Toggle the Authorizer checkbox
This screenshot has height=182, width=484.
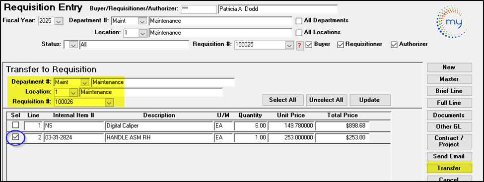tap(394, 45)
